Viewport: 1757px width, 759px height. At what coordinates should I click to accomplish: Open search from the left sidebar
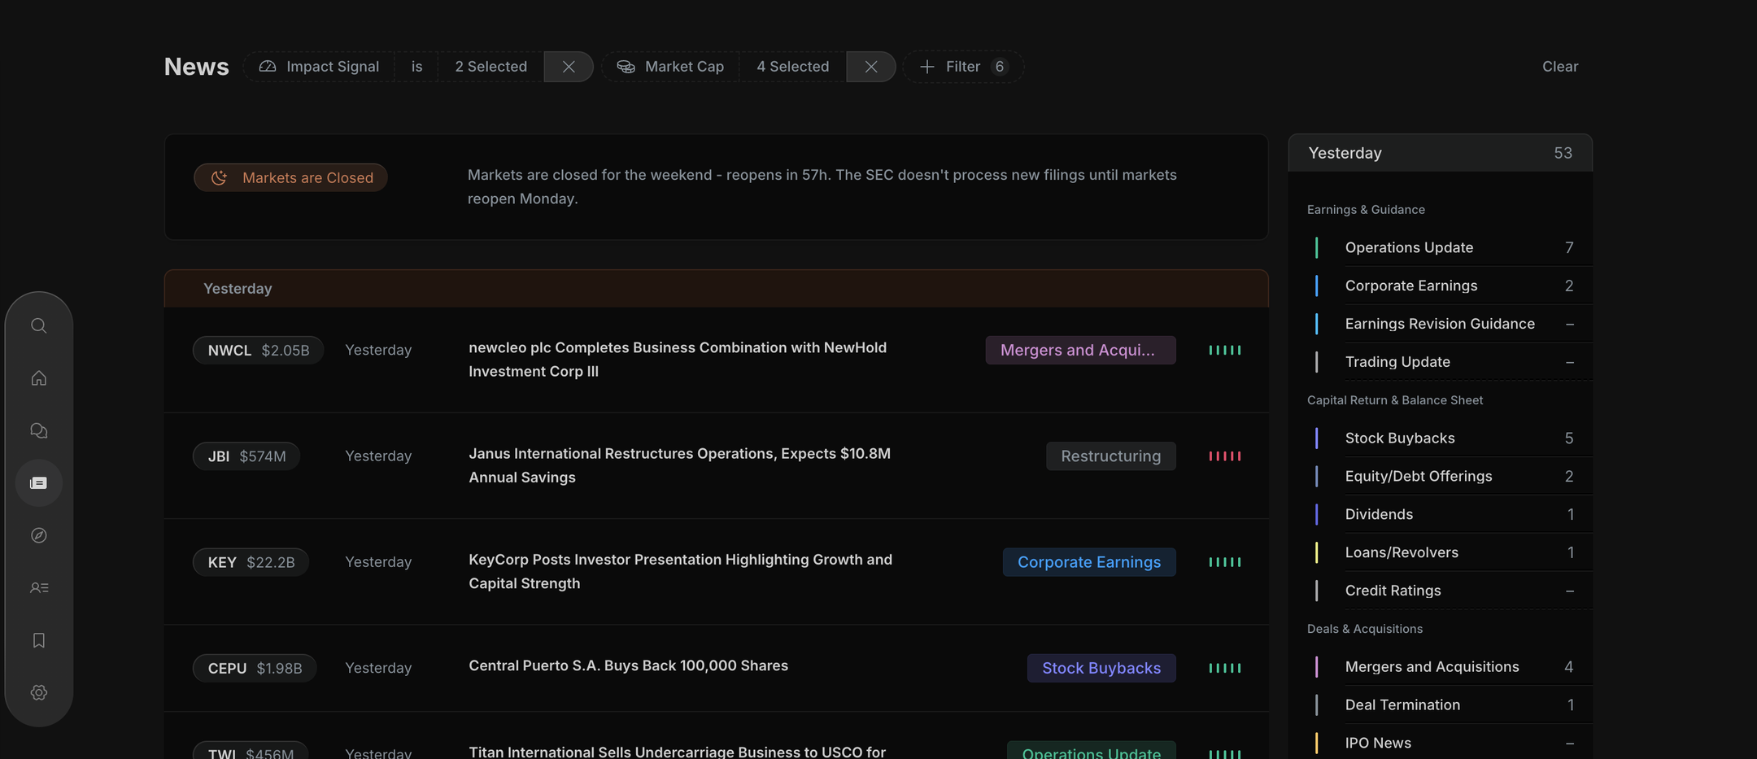(39, 325)
